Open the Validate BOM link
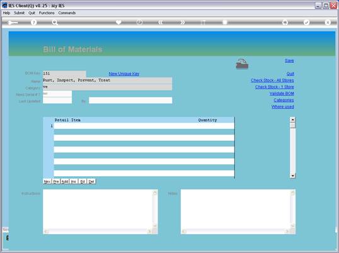339x253 pixels. pyautogui.click(x=282, y=94)
